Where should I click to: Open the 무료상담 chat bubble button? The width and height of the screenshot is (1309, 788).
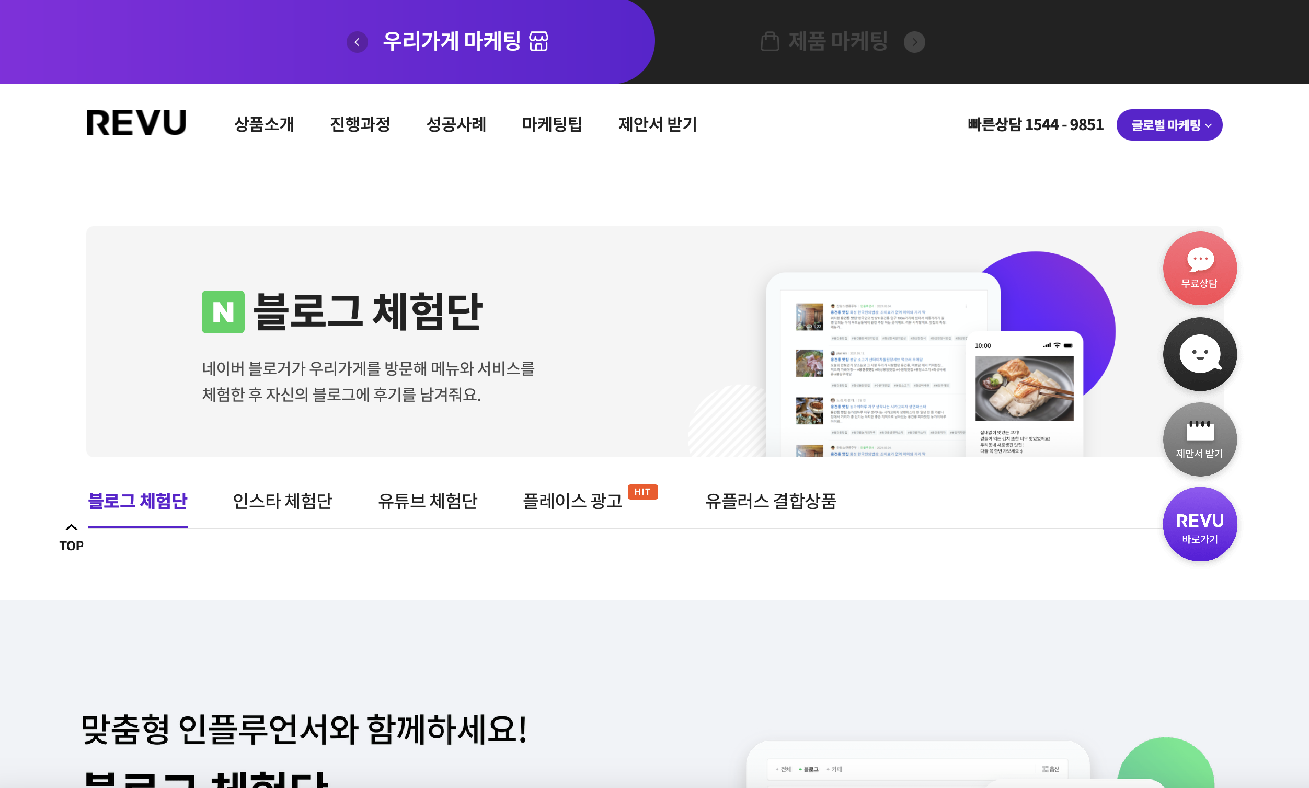[1200, 268]
